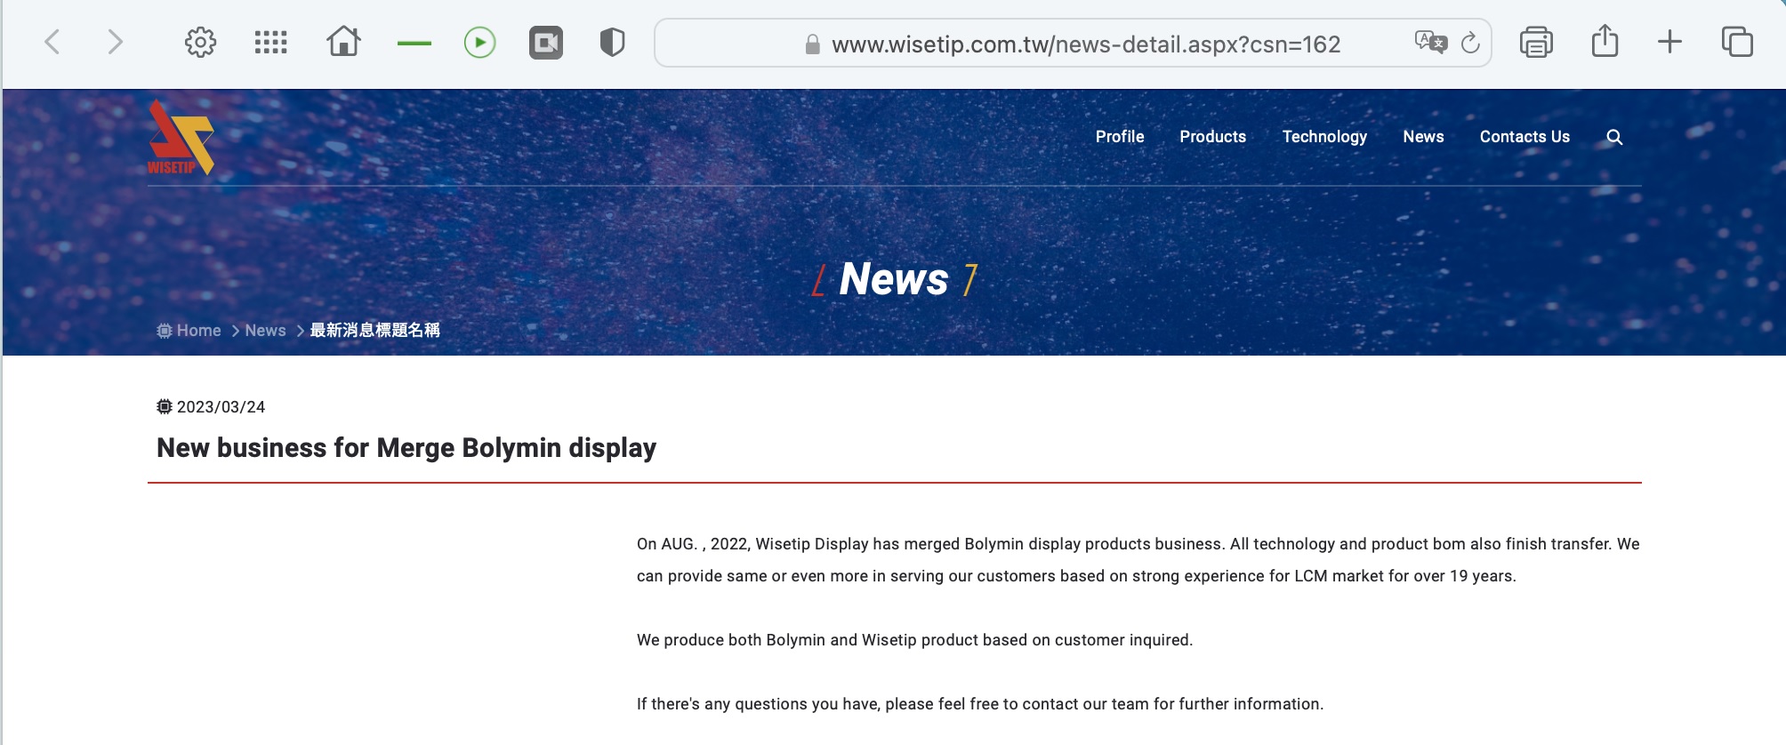The image size is (1786, 745).
Task: Click the 最新消息標題名稱 breadcrumb
Action: click(374, 331)
